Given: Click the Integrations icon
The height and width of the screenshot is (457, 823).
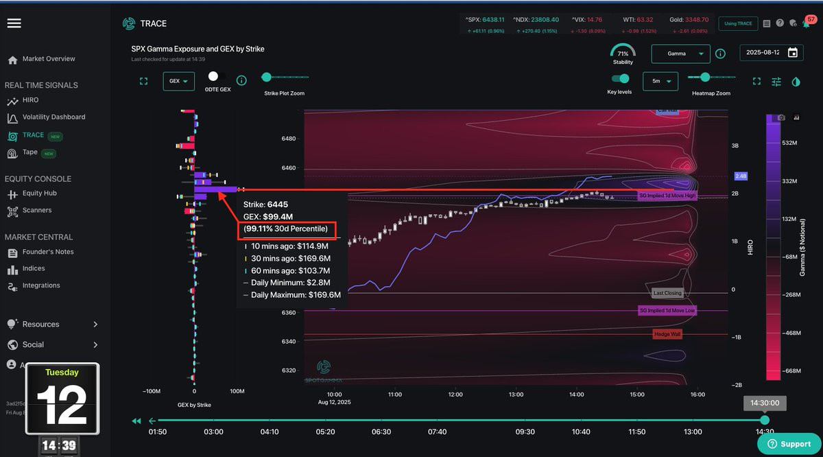Looking at the screenshot, I should 12,286.
